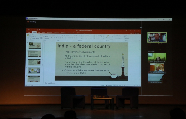Screen dimensions: 186x119
Task: Select slide 1 Delhi thumbnail
Action: 35,46
